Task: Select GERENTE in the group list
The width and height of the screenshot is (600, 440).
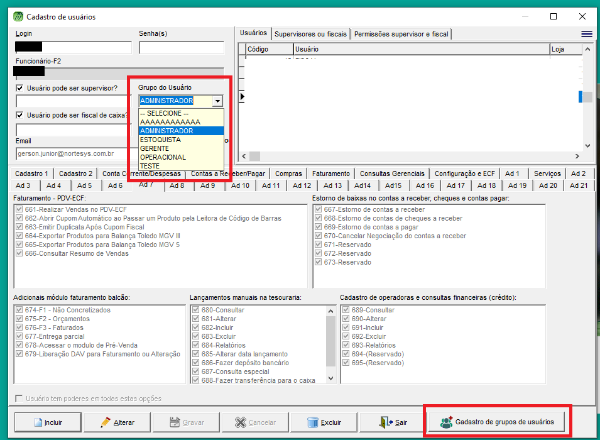Action: point(155,148)
